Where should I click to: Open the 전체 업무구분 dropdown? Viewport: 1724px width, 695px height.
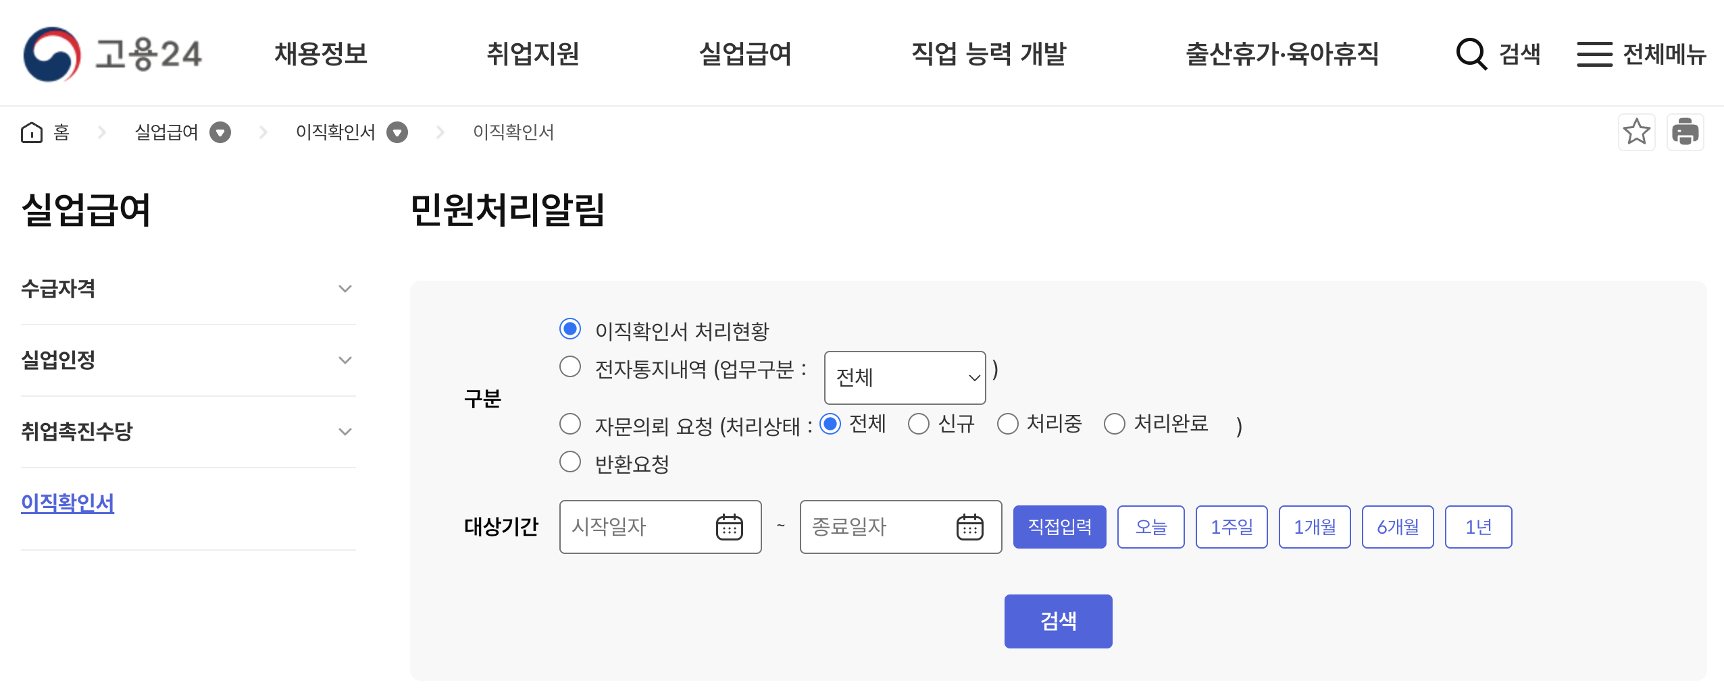905,378
